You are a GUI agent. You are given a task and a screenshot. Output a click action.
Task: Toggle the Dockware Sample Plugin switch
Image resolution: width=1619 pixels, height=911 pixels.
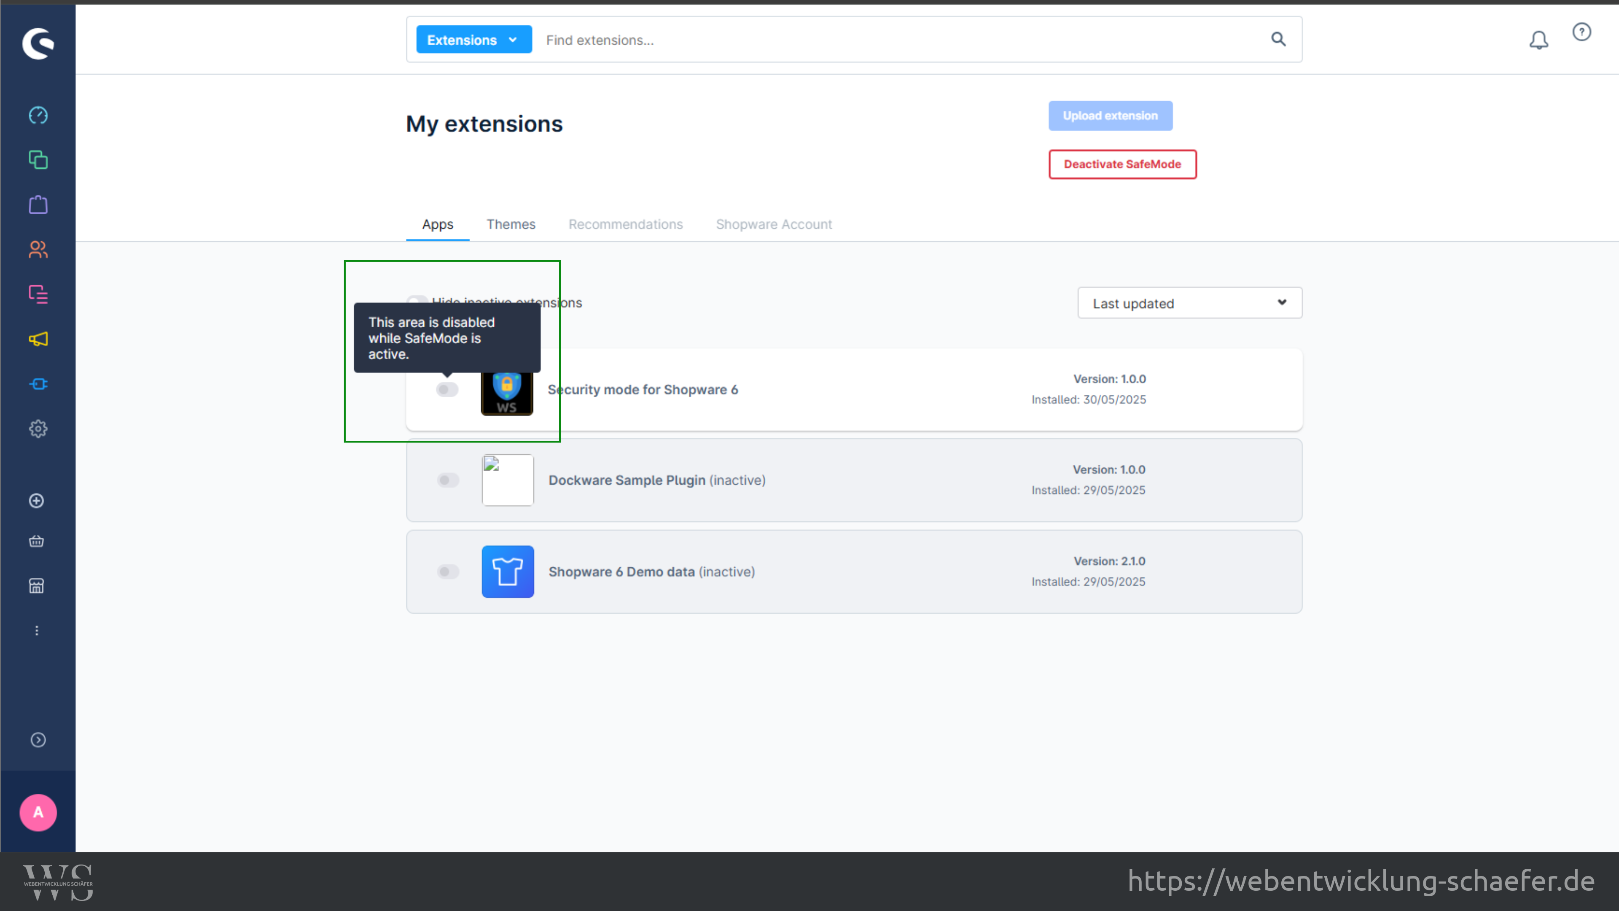coord(448,480)
